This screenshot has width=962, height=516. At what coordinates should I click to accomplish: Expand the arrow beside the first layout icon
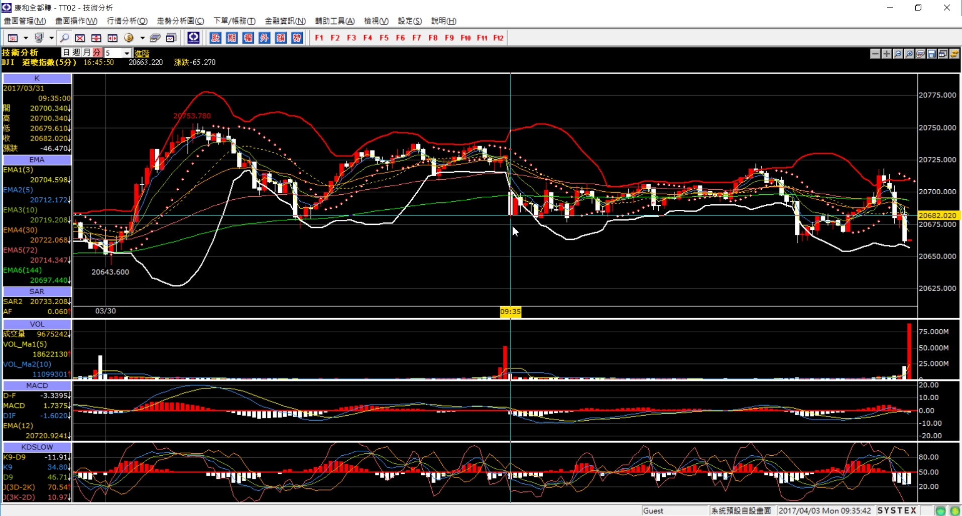coord(25,38)
